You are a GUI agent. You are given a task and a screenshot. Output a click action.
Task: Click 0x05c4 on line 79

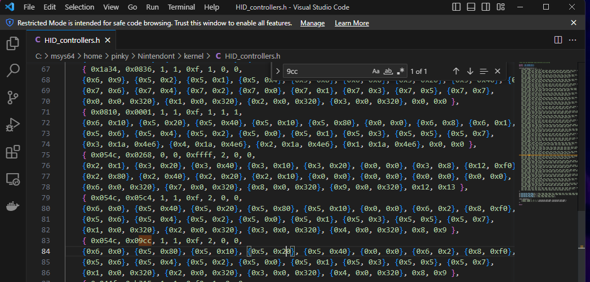click(x=138, y=197)
